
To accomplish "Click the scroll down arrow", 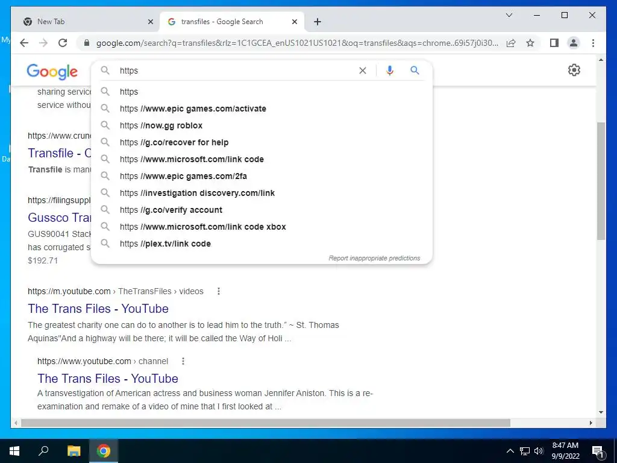I will click(x=601, y=412).
